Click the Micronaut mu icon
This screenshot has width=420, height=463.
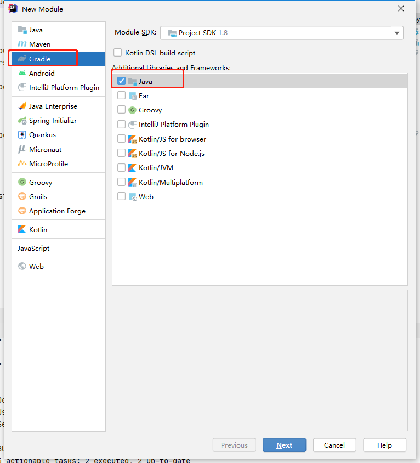point(22,149)
